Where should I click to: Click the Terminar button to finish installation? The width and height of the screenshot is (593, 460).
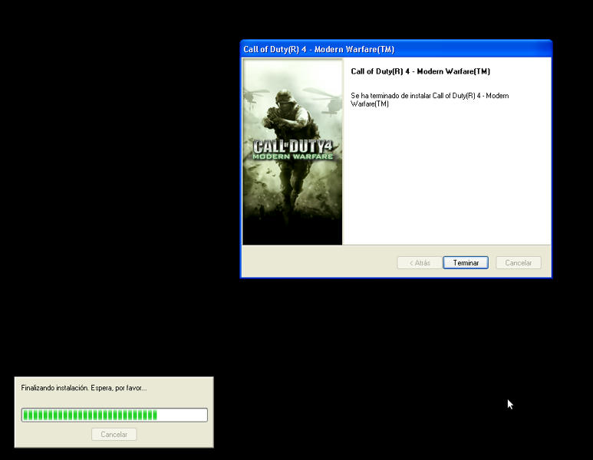click(x=466, y=263)
